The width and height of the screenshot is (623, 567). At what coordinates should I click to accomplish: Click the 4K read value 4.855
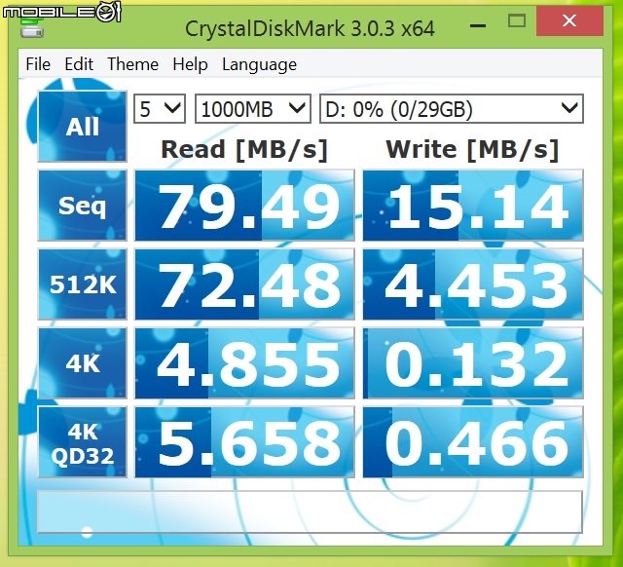pos(244,362)
